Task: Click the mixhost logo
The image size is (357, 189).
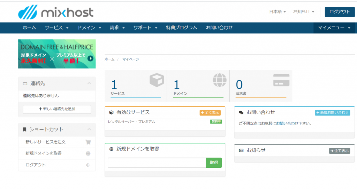Action: (x=56, y=12)
